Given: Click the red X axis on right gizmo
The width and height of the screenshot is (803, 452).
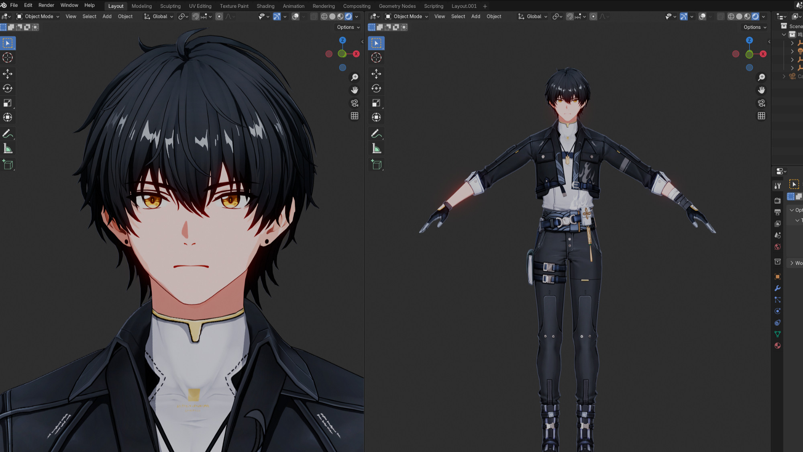Looking at the screenshot, I should coord(763,54).
